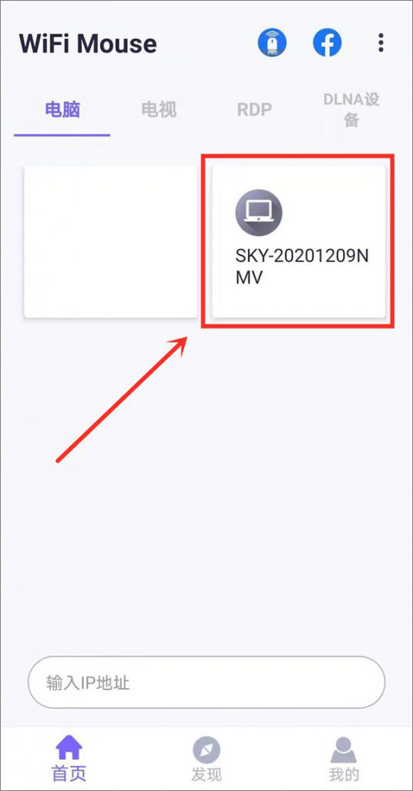
Task: Select the blank device card
Action: click(x=111, y=242)
